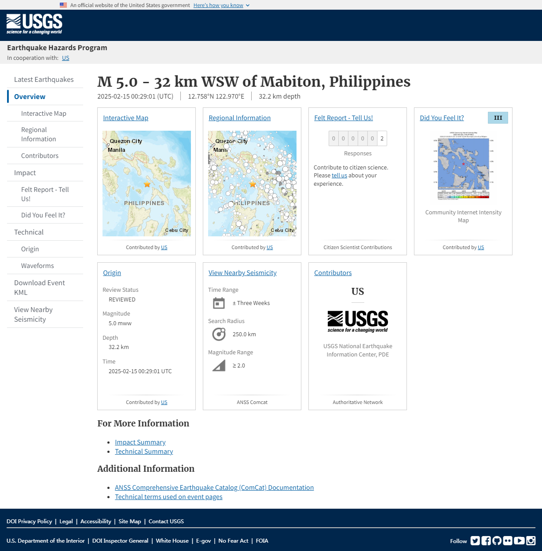Screen dimensions: 542x551
Task: Open Legal footer link
Action: click(66, 522)
